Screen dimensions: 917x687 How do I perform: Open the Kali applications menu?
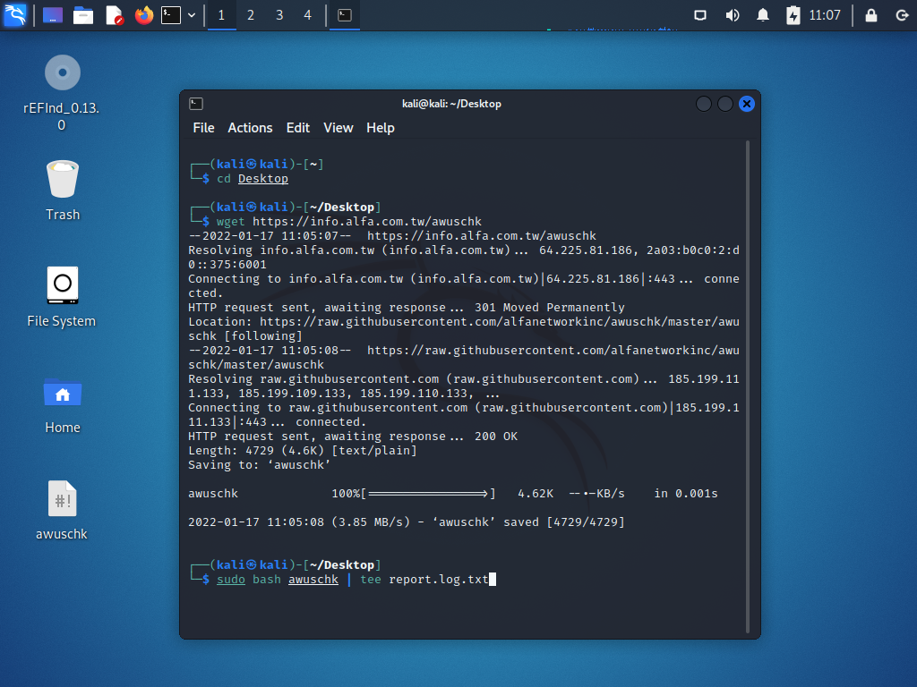14,14
